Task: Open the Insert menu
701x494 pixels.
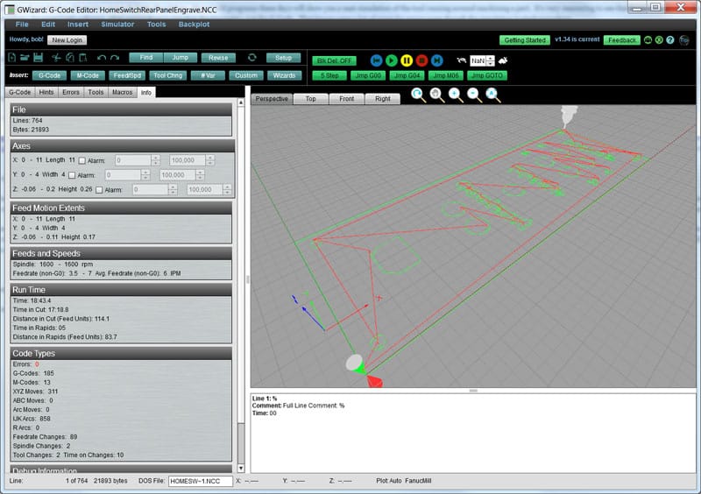Action: pos(78,25)
